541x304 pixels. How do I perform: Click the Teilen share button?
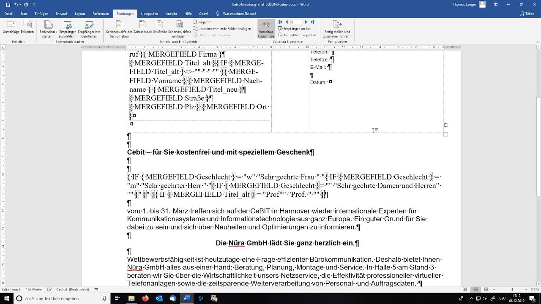pos(527,14)
